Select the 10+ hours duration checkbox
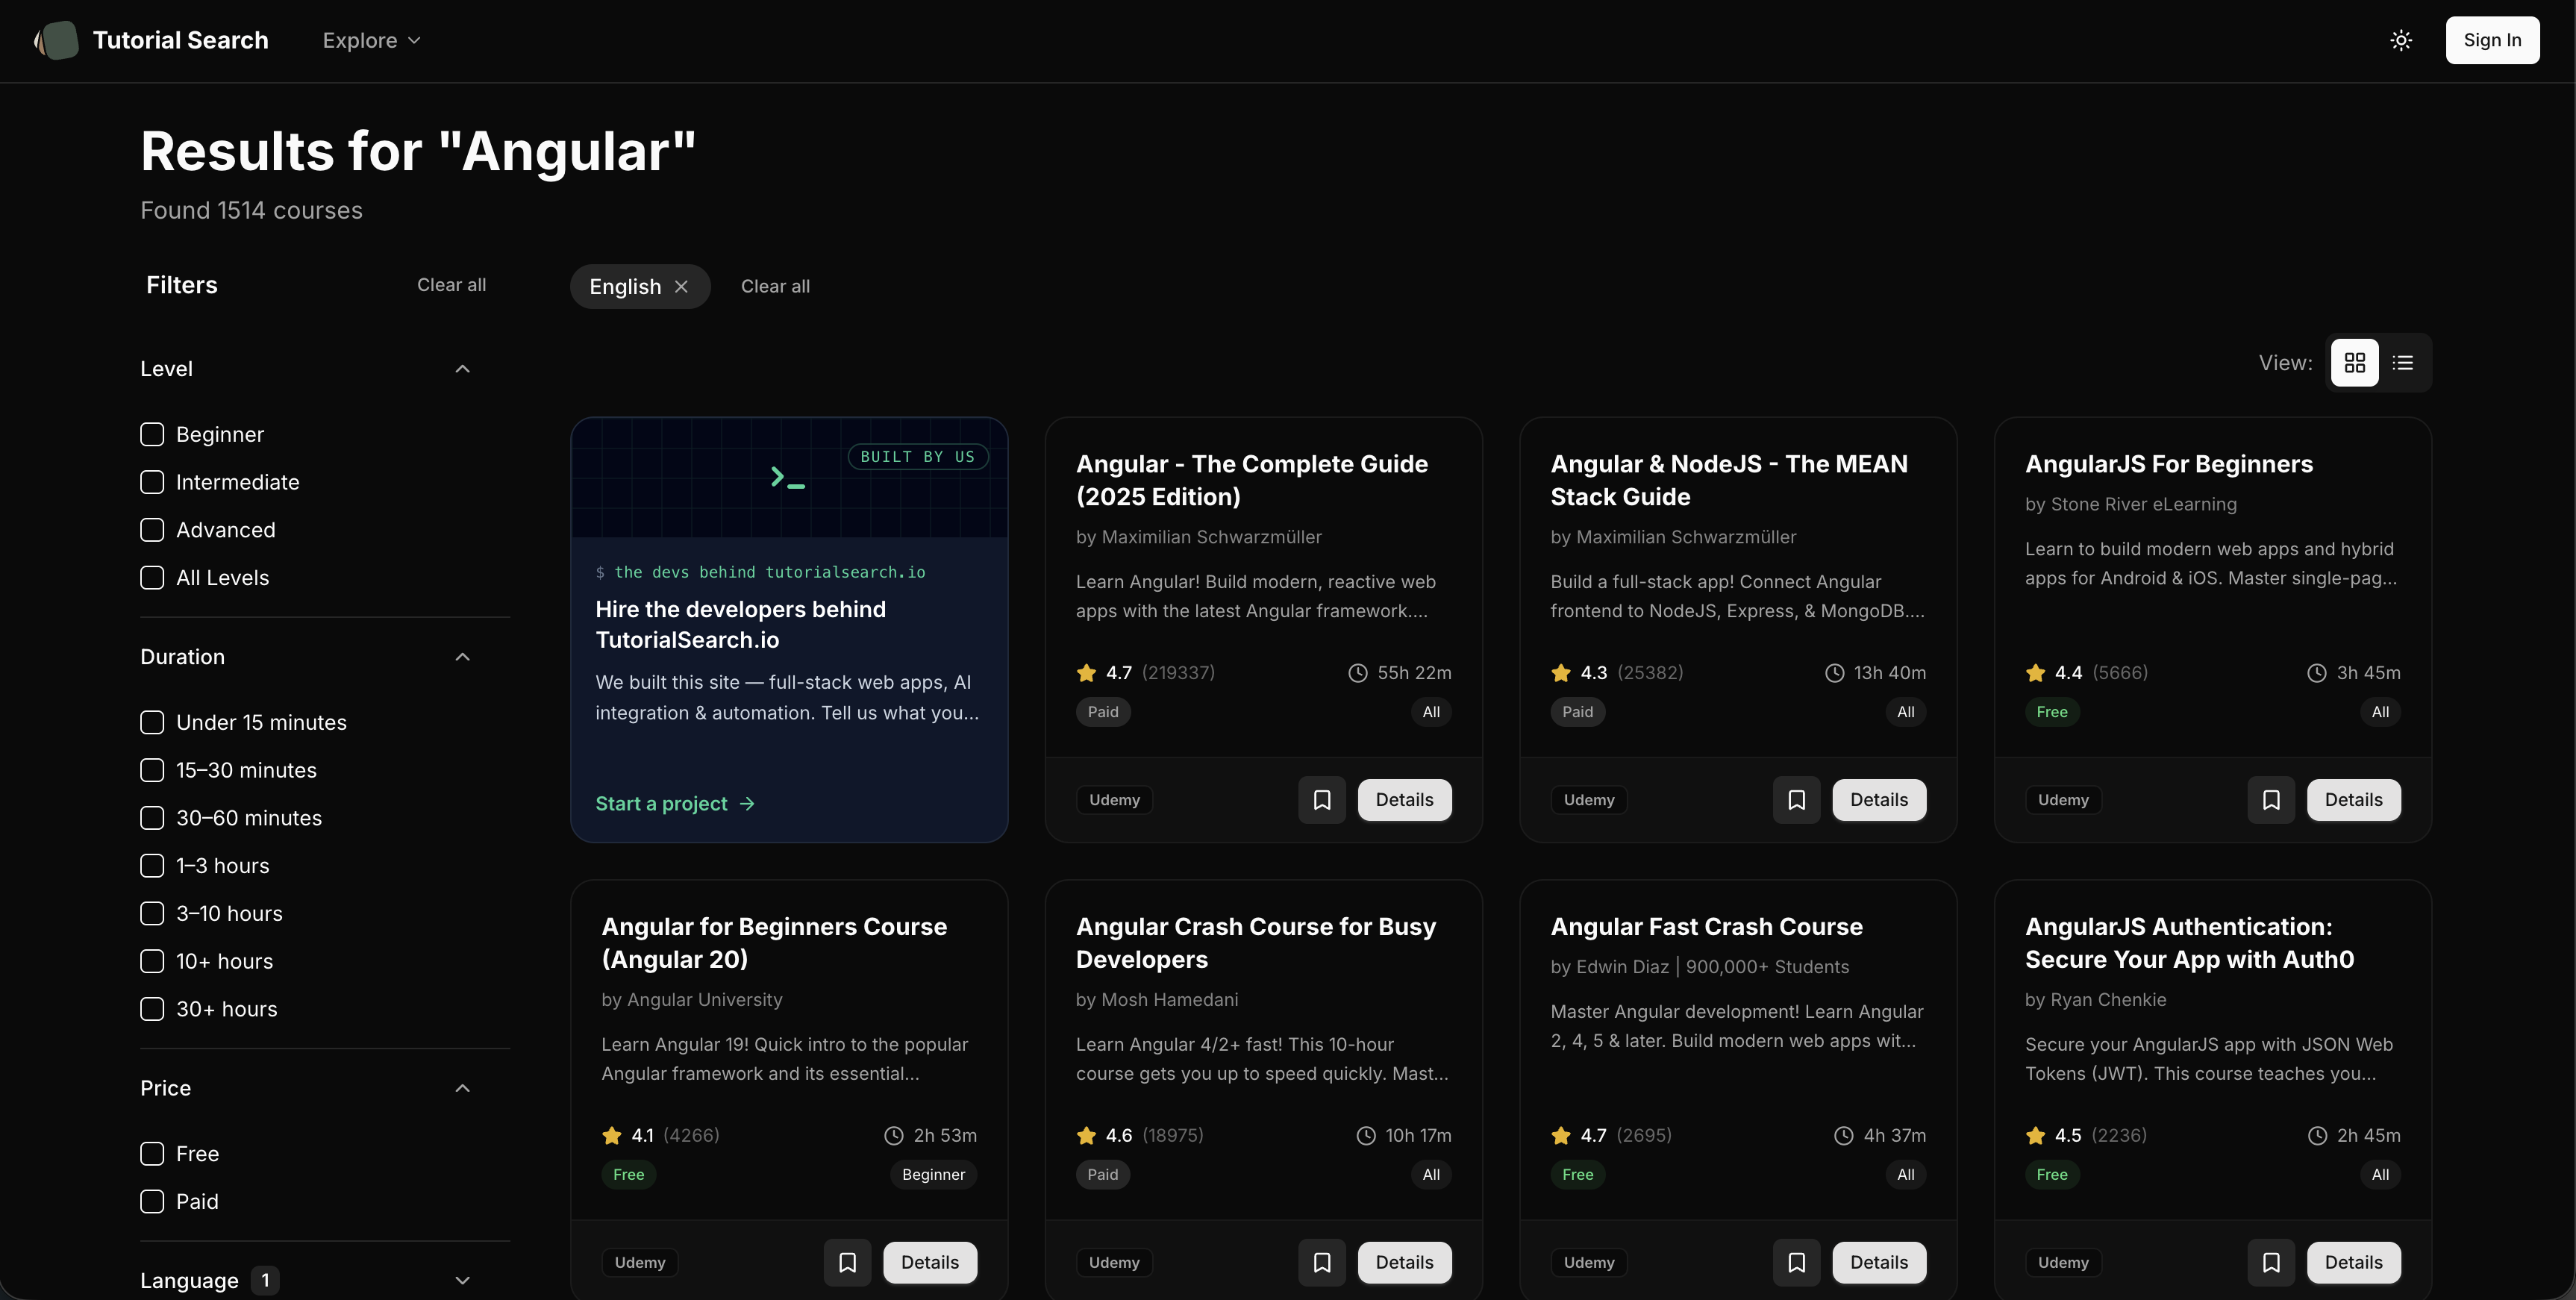Viewport: 2576px width, 1300px height. pyautogui.click(x=152, y=962)
